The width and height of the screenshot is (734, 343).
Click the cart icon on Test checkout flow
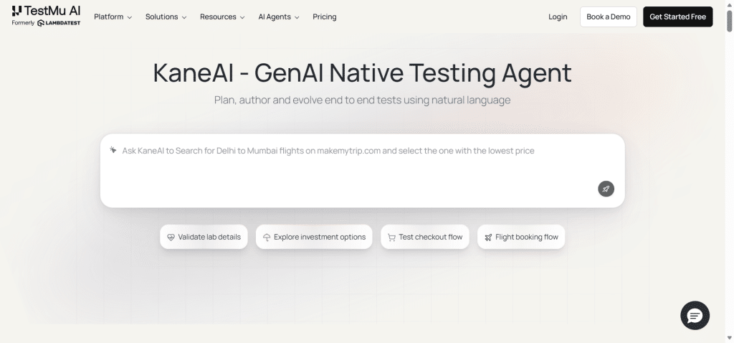point(392,237)
